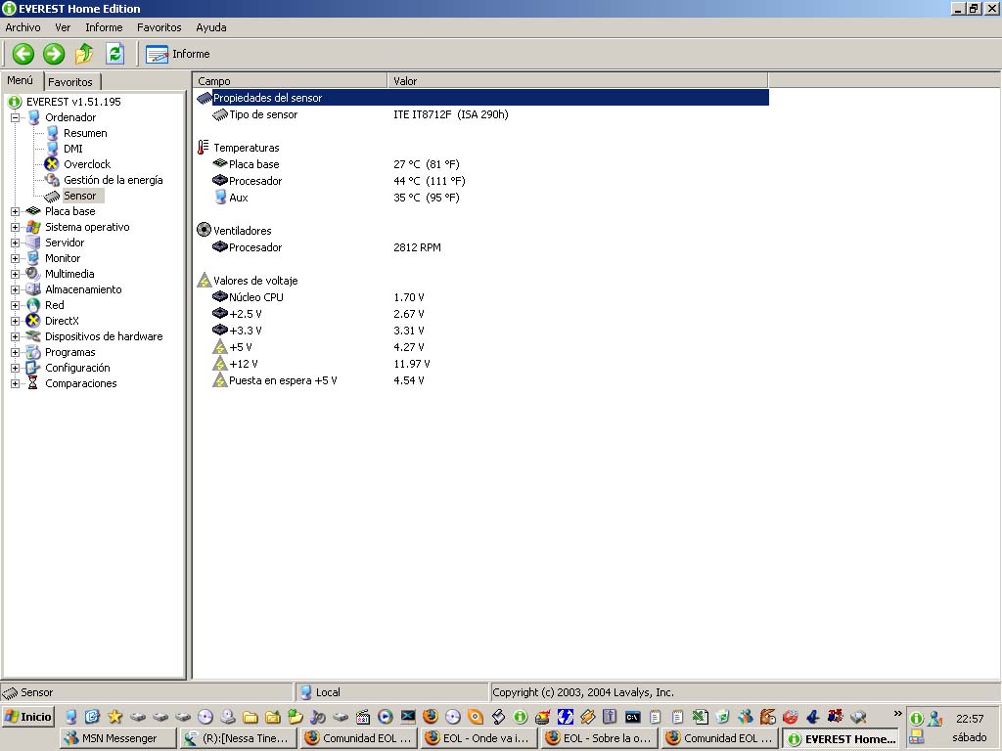Select the Procesador temperature row
This screenshot has height=751, width=1002.
click(255, 181)
